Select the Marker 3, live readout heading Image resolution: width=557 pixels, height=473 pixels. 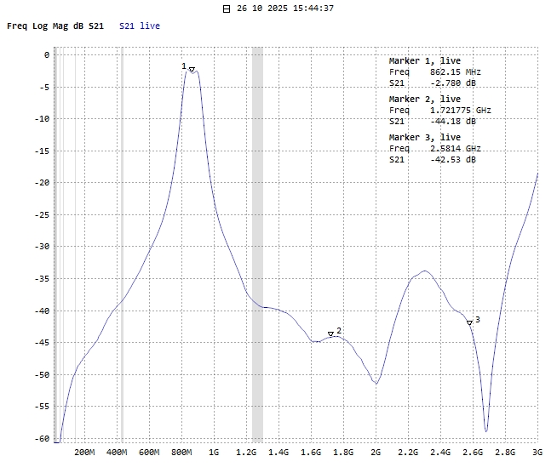[424, 137]
